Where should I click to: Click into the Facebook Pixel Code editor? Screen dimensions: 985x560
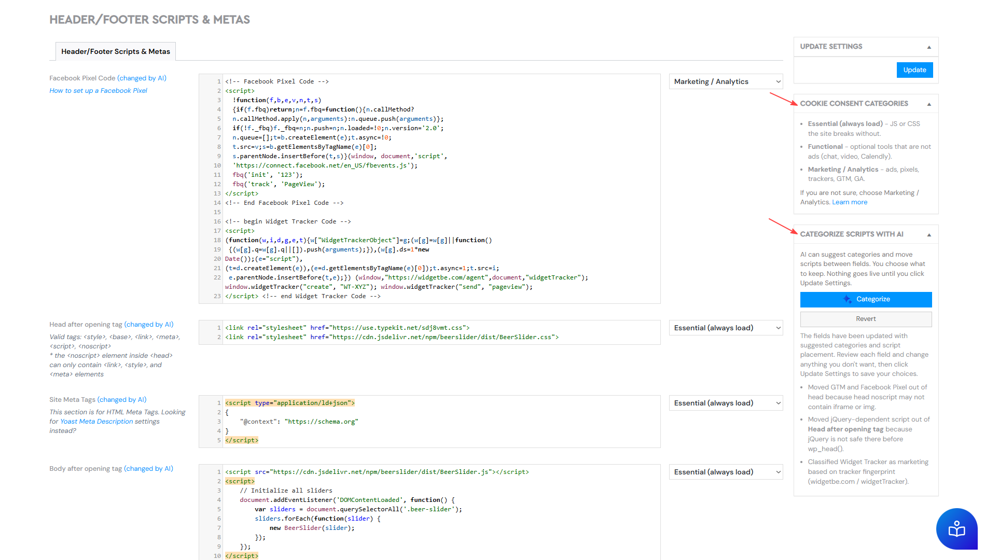coord(429,189)
